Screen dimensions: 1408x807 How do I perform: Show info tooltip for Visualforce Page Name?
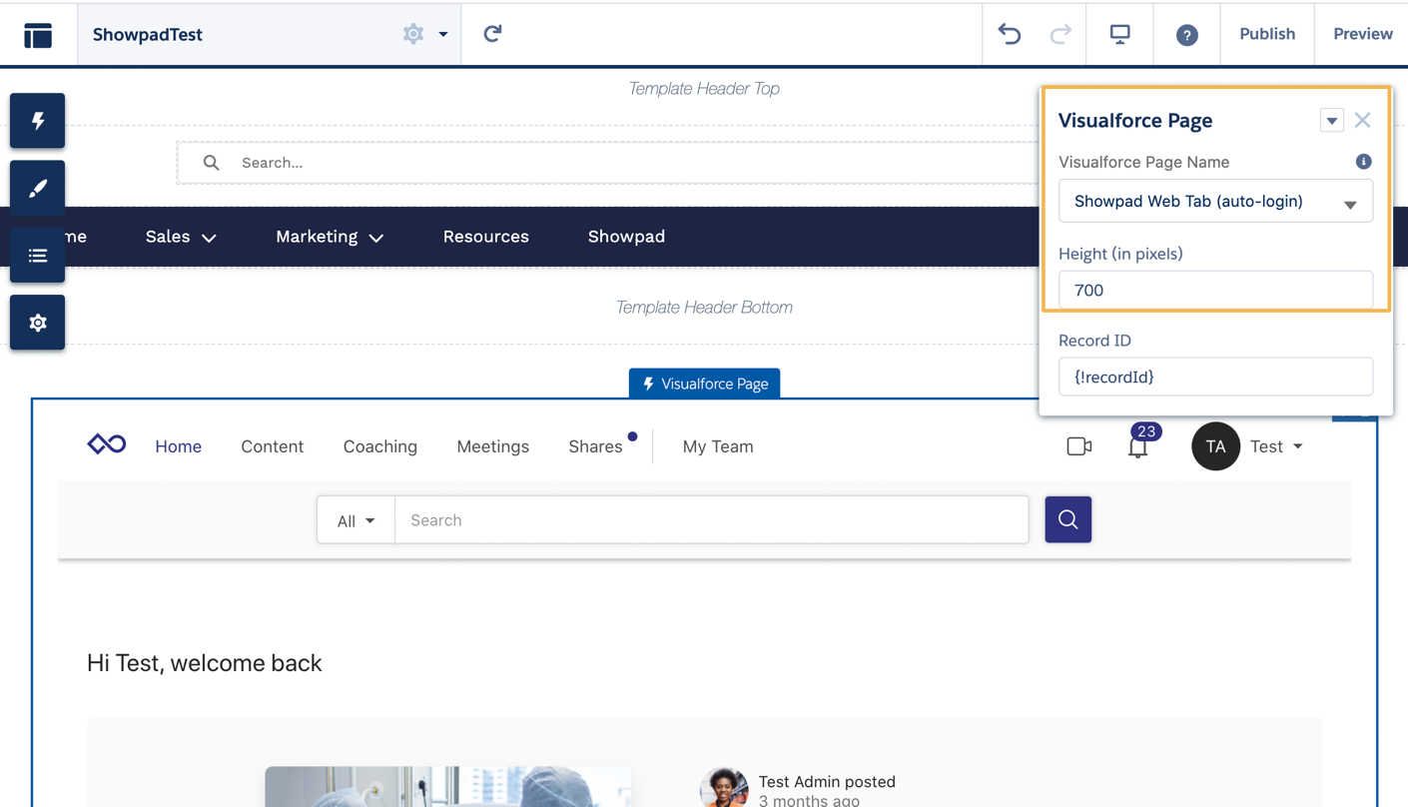1363,162
